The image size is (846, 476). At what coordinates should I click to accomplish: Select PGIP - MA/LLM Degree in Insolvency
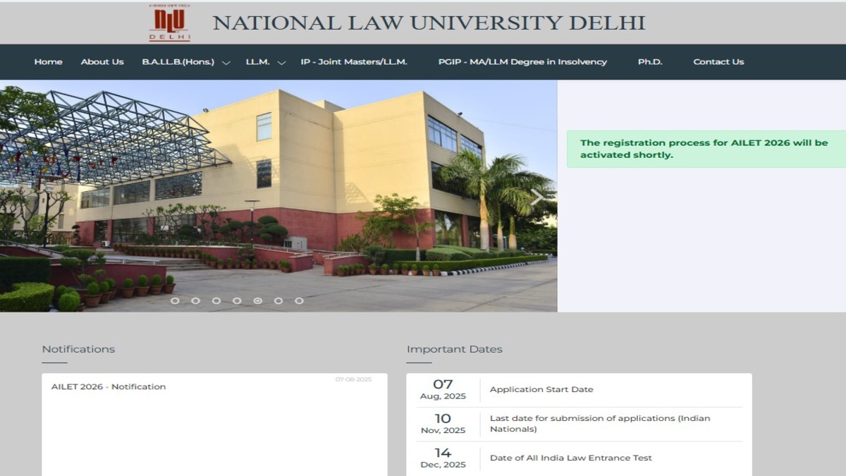[x=522, y=62]
